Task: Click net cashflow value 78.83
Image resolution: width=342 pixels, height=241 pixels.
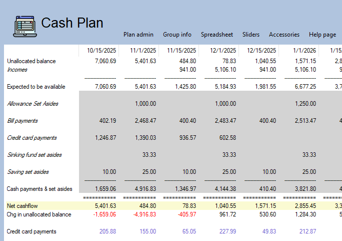Action: (189, 206)
